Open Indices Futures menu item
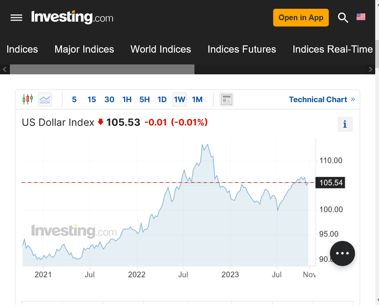The width and height of the screenshot is (379, 308). [242, 49]
